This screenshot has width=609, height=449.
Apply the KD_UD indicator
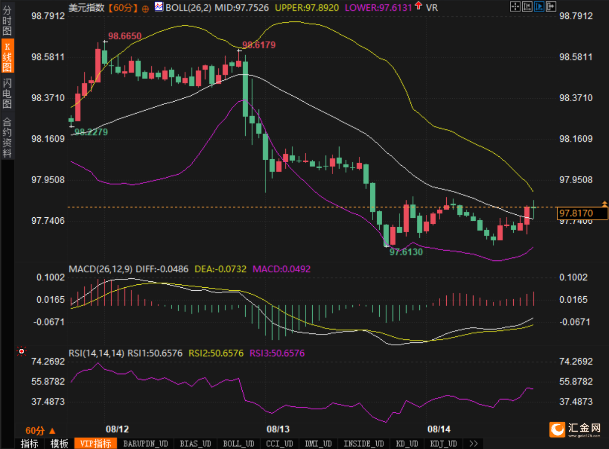pos(406,444)
